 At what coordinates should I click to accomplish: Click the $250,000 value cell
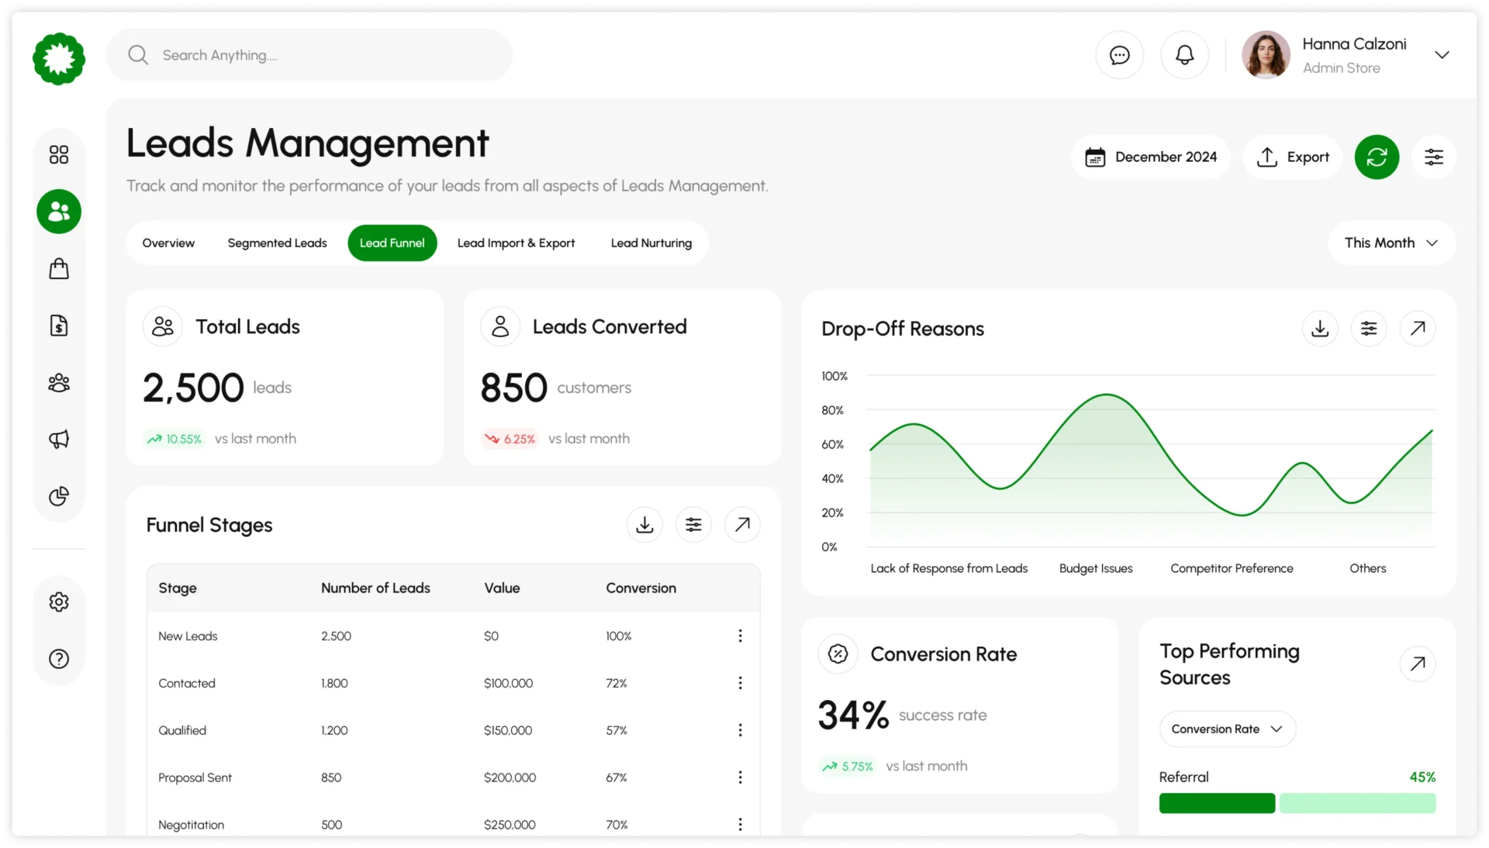click(510, 825)
